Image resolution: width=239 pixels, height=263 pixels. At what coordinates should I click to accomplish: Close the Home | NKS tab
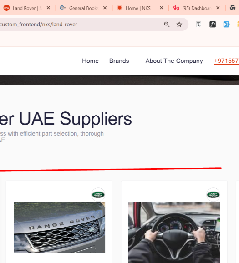[161, 8]
